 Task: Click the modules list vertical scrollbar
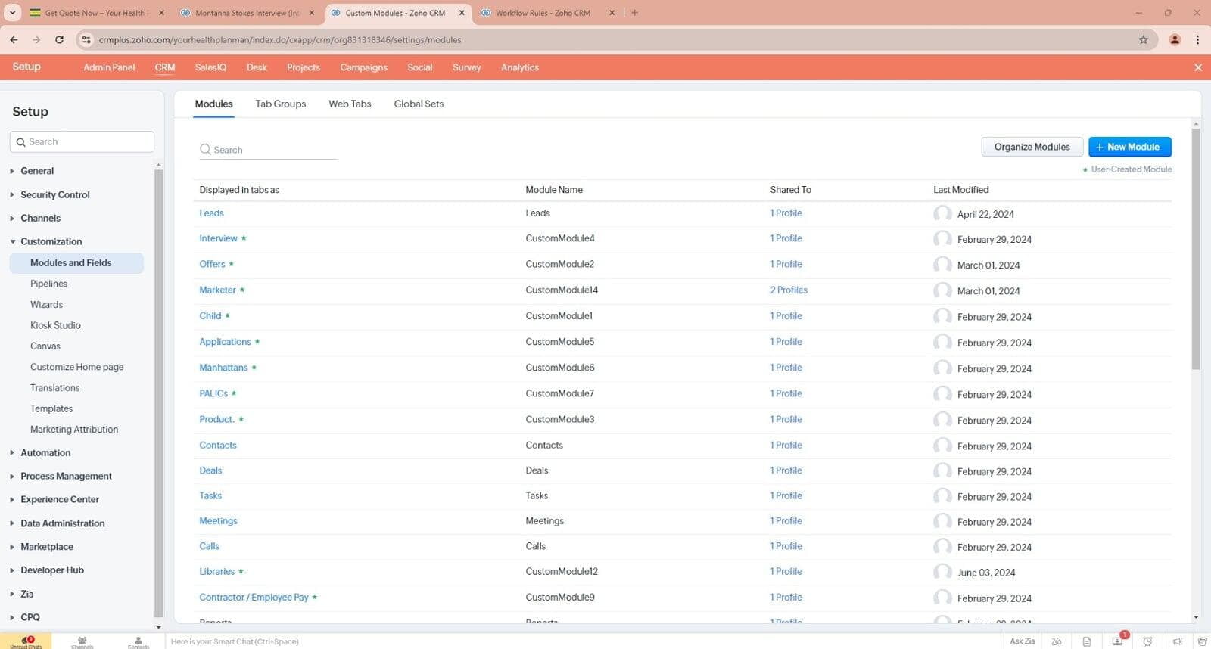[x=1196, y=248]
